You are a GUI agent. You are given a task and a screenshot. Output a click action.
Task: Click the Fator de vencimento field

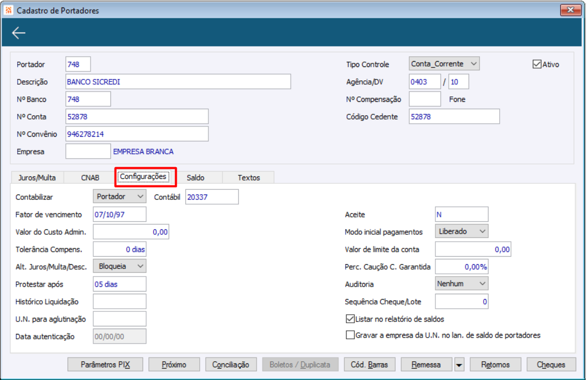click(x=119, y=214)
